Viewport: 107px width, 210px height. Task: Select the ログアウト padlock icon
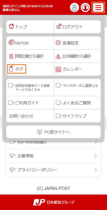pos(59,26)
